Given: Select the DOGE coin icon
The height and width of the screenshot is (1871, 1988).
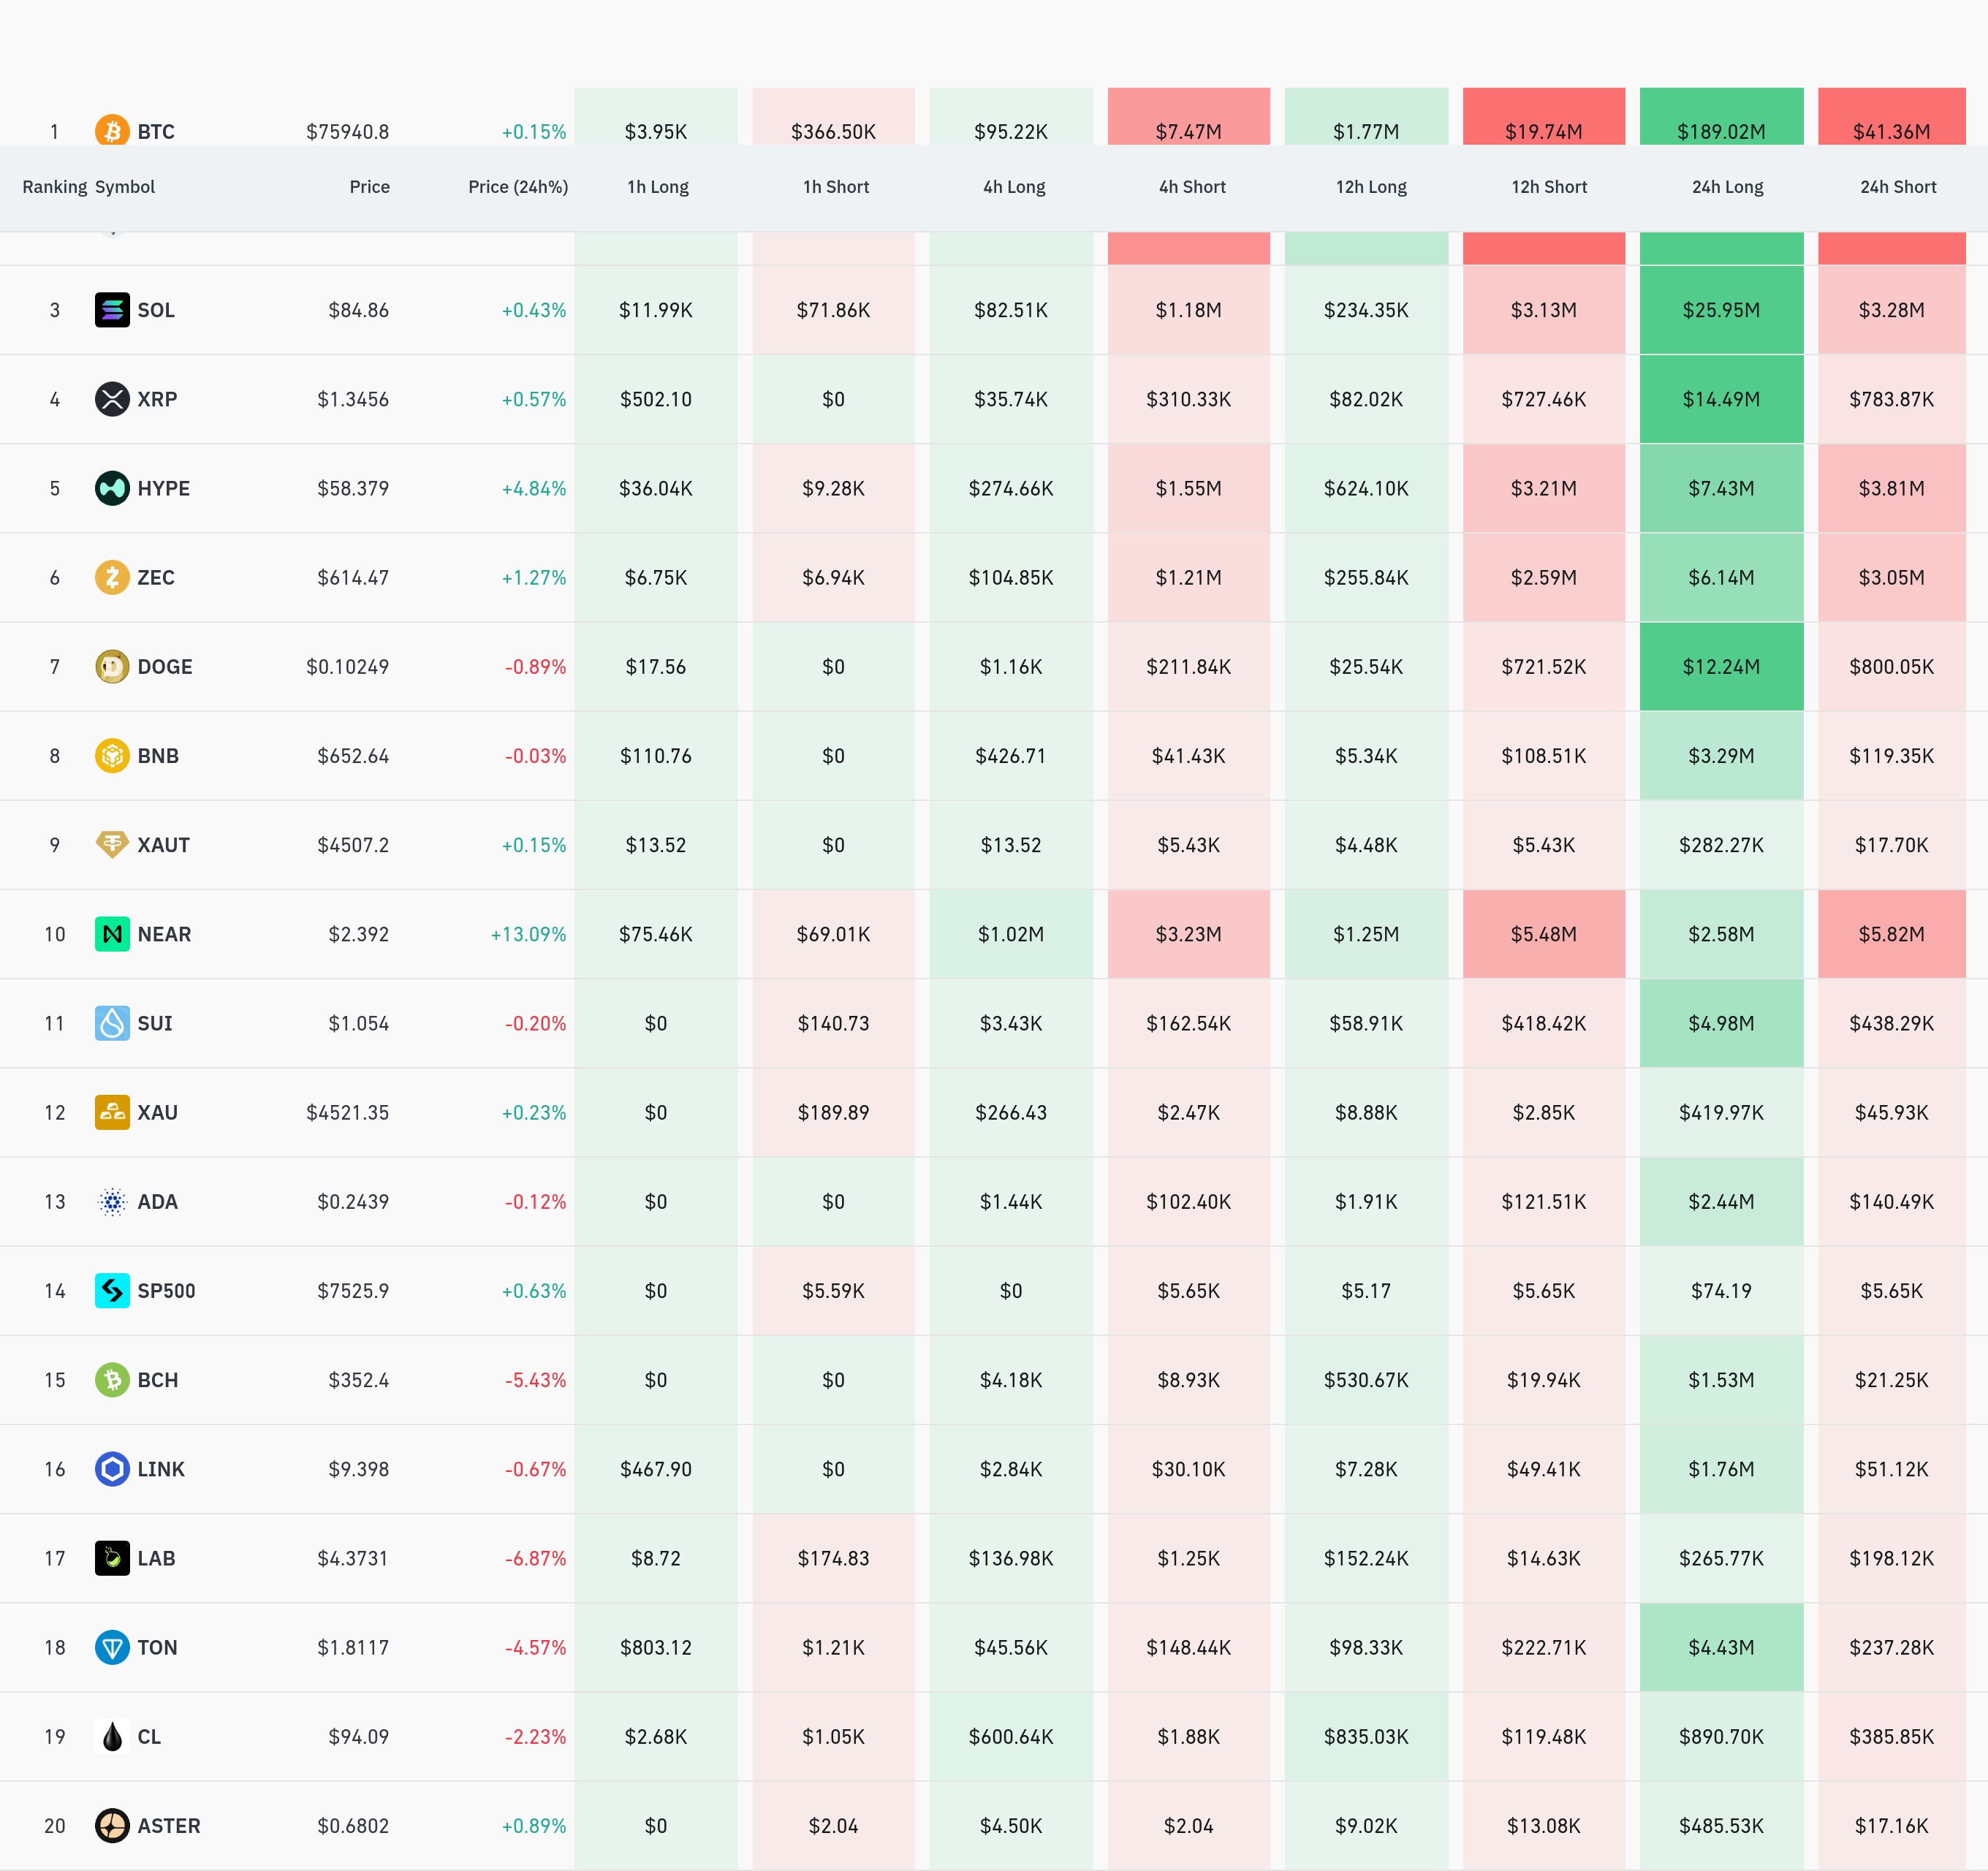Looking at the screenshot, I should [112, 666].
